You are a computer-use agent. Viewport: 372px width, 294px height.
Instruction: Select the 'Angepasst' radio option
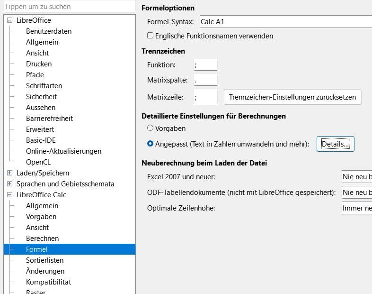[x=151, y=144]
